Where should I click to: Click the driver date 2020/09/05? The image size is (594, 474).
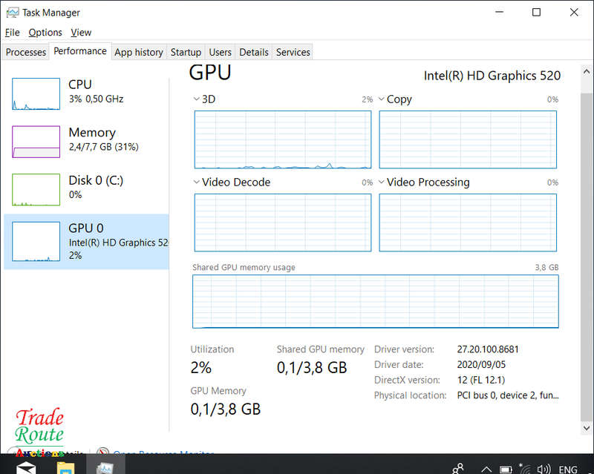point(481,364)
